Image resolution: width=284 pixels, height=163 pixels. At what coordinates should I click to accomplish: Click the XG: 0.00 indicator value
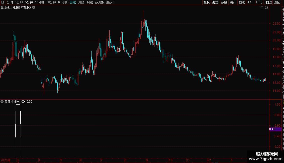pos(26,102)
